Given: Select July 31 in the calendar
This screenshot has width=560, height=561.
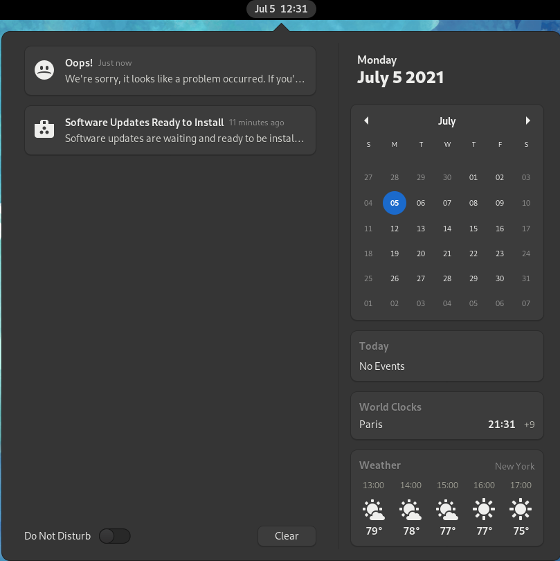Looking at the screenshot, I should [526, 278].
